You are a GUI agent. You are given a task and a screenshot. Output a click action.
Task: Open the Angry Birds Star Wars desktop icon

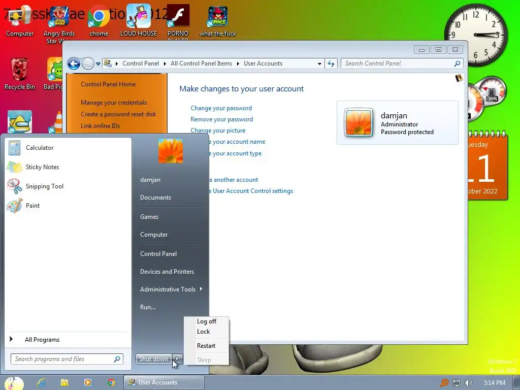point(59,25)
